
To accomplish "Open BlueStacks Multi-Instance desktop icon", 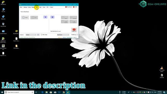I will [3, 40].
